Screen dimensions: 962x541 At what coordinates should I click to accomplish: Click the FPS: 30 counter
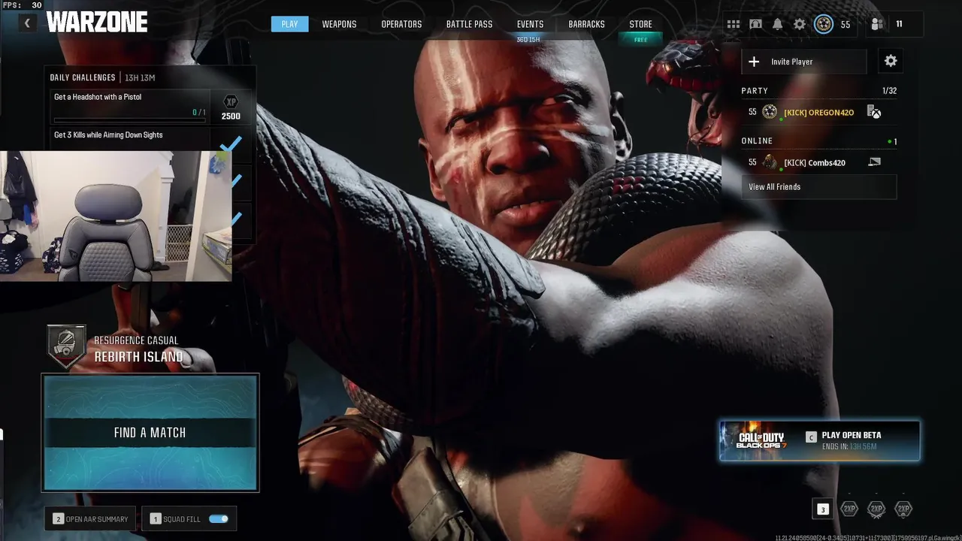coord(21,5)
